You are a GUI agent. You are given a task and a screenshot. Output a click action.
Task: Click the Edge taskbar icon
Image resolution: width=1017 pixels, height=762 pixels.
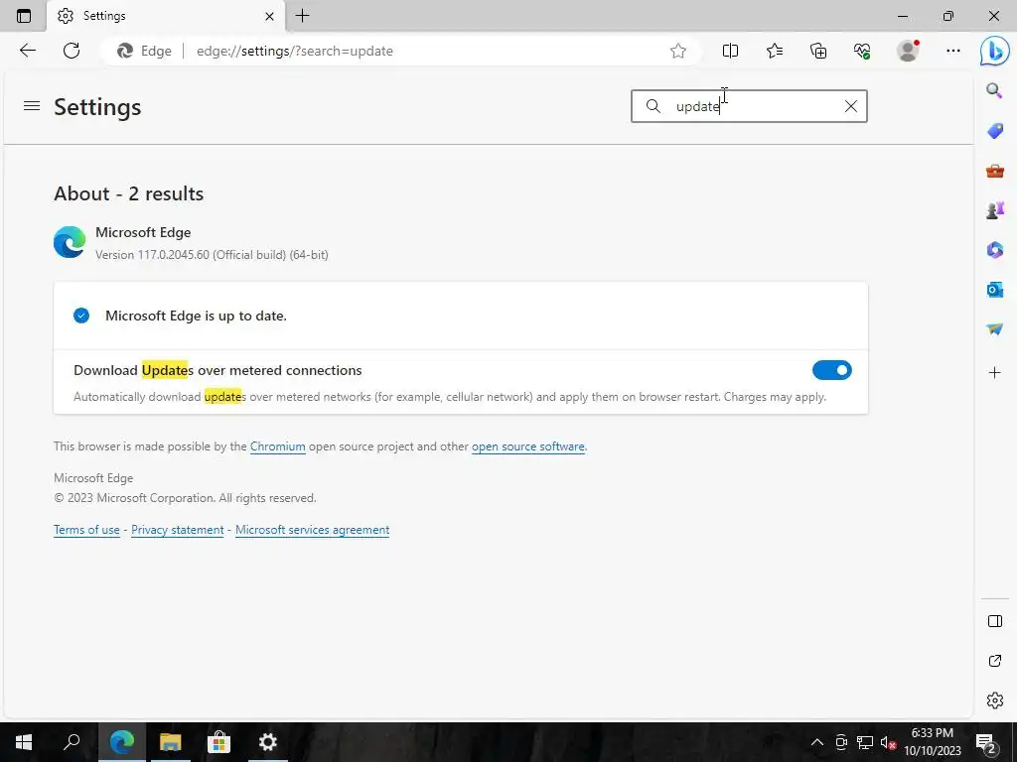click(121, 742)
